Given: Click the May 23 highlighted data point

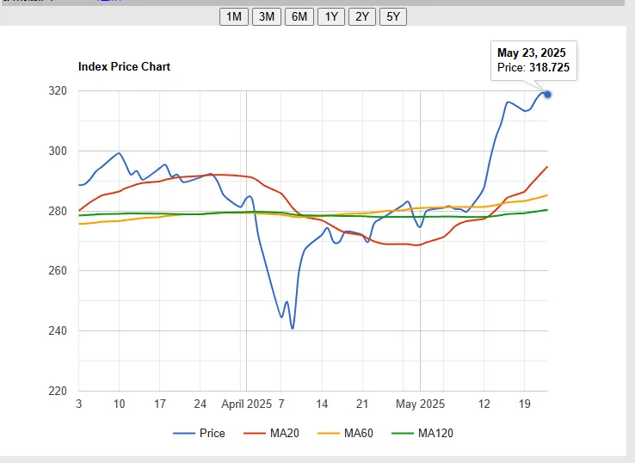Looking at the screenshot, I should click(x=547, y=95).
